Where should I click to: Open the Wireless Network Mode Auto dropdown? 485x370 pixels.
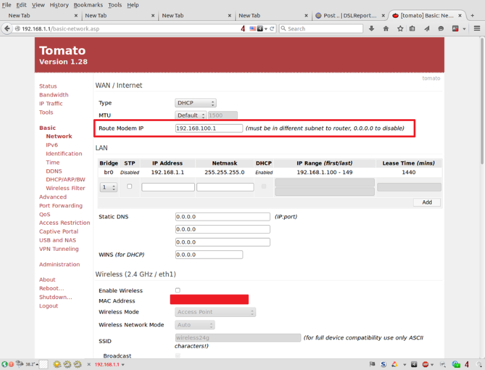[x=195, y=324]
